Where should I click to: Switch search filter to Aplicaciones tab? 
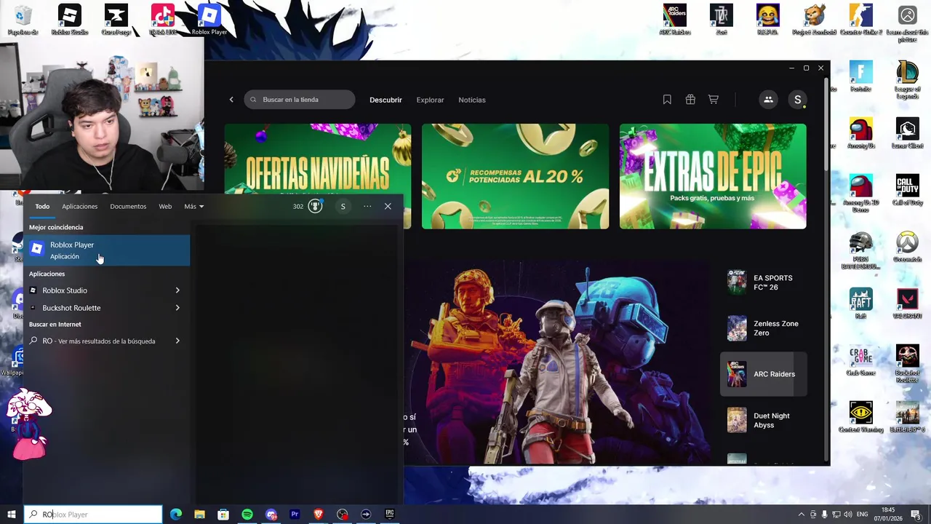(79, 207)
